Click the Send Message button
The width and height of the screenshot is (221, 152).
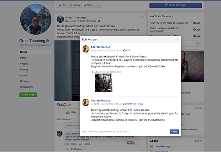point(176,5)
